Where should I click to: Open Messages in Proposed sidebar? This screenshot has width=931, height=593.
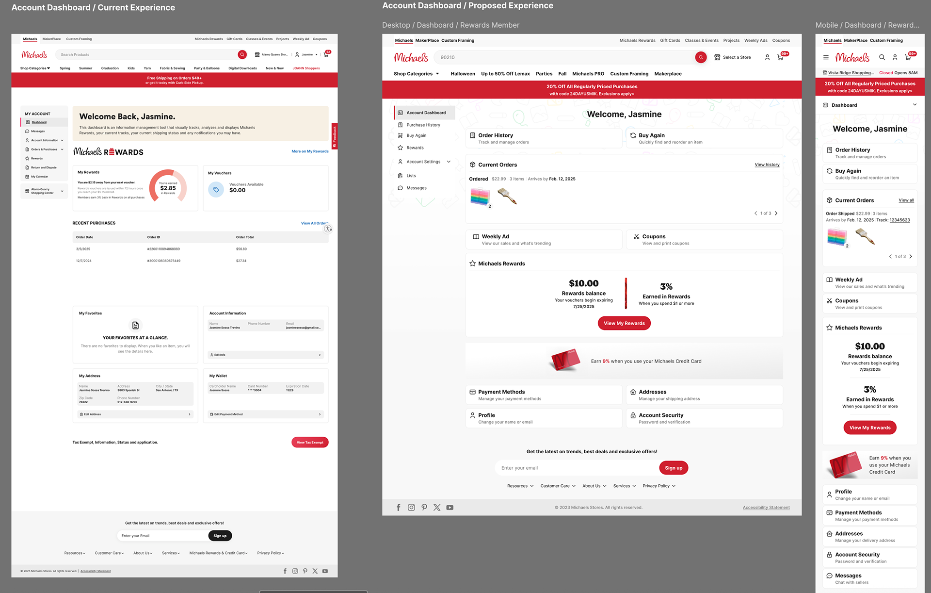tap(417, 188)
